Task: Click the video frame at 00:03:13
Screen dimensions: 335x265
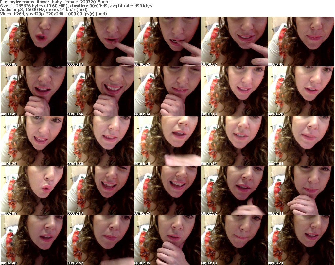Action: [x=234, y=240]
